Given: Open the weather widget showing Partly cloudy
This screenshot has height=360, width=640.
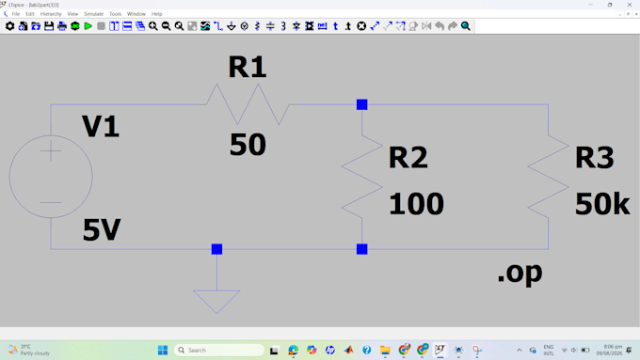Looking at the screenshot, I should click(28, 351).
